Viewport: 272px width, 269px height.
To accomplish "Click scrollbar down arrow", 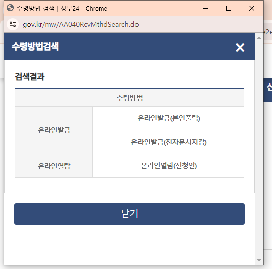I will tap(259, 260).
